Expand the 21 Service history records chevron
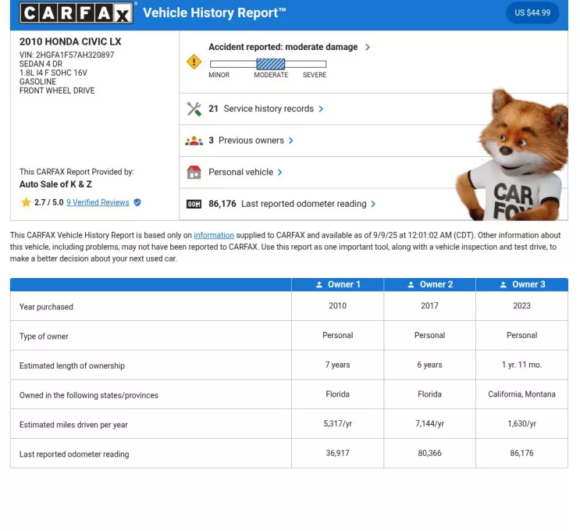The height and width of the screenshot is (531, 580). [x=321, y=109]
